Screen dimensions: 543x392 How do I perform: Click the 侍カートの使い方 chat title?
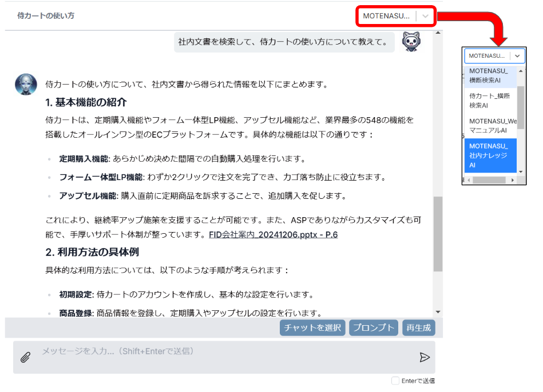[46, 16]
